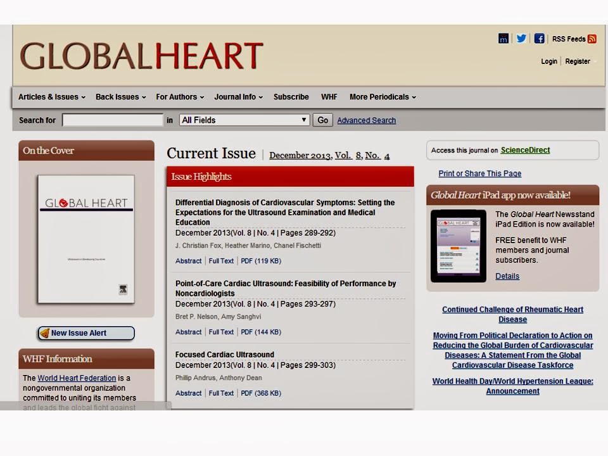This screenshot has height=456, width=608.
Task: Open Abstract for the Focused Cardiac Ultrasound article
Action: (189, 393)
